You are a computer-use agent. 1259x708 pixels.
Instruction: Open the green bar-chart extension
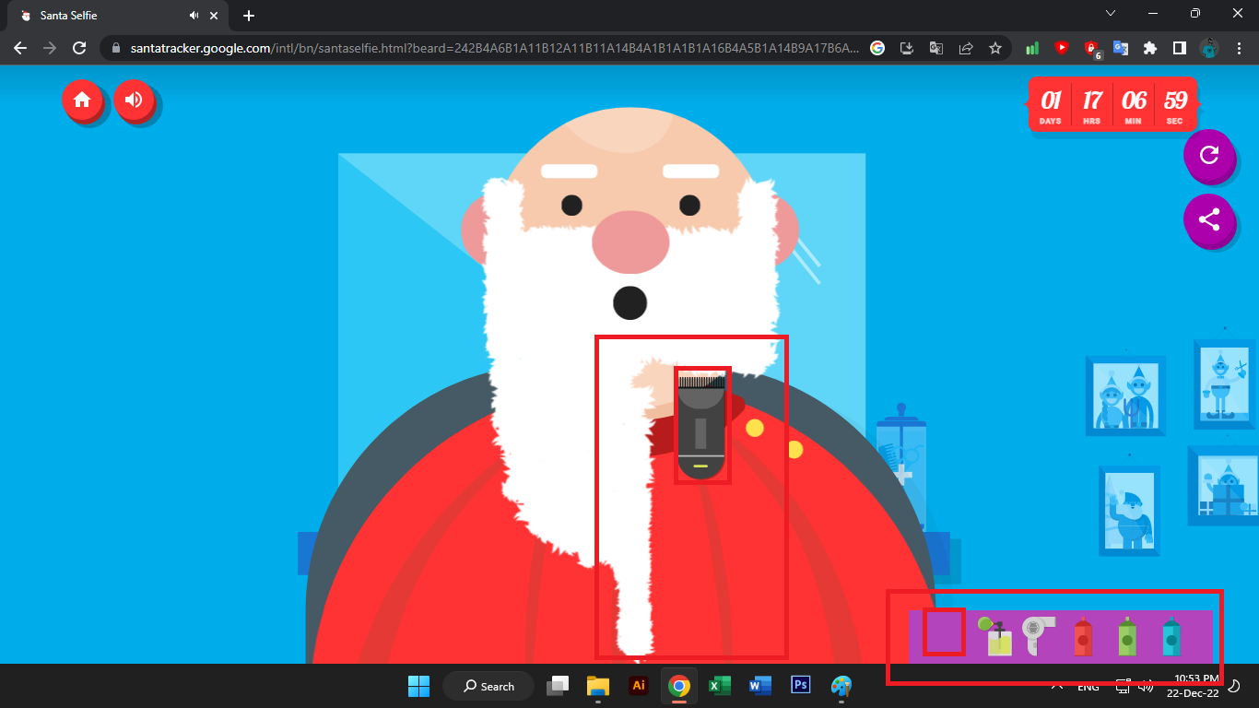pos(1032,48)
